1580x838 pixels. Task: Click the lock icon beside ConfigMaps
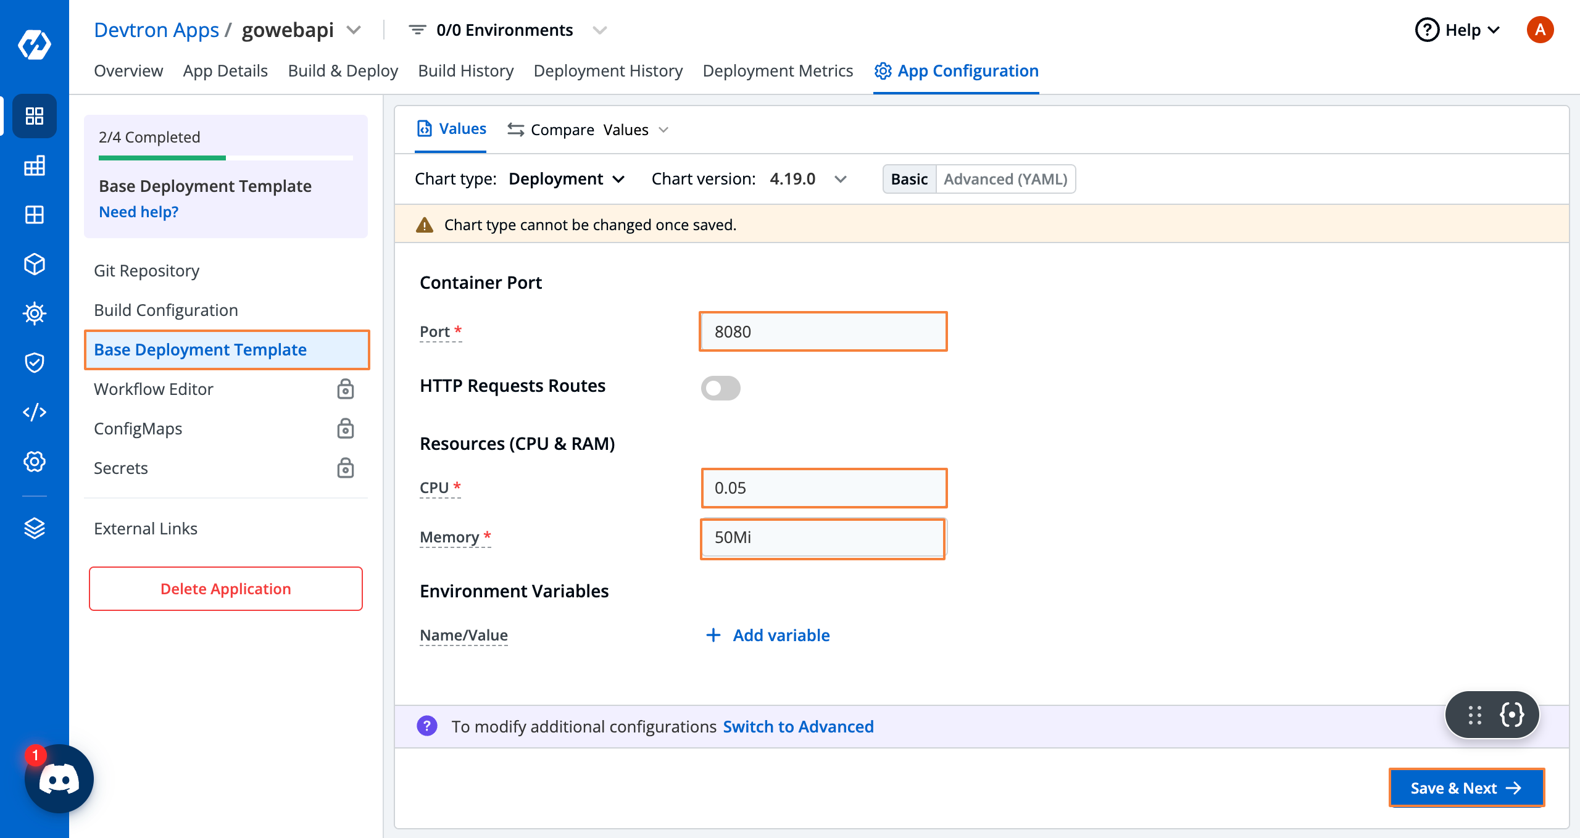pos(346,429)
